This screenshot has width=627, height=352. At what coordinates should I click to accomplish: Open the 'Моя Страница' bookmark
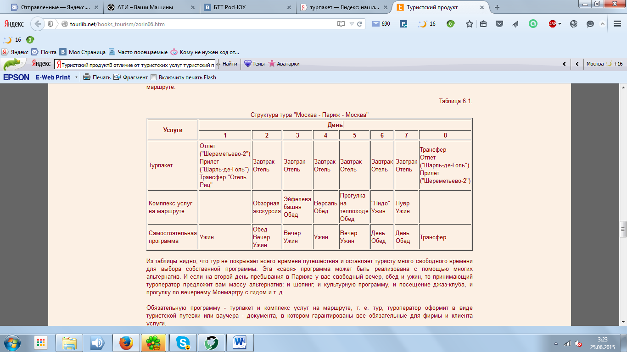(83, 52)
